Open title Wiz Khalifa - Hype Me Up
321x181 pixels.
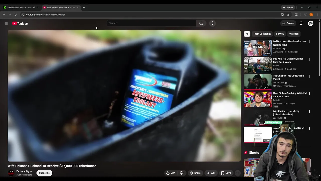[286, 113]
